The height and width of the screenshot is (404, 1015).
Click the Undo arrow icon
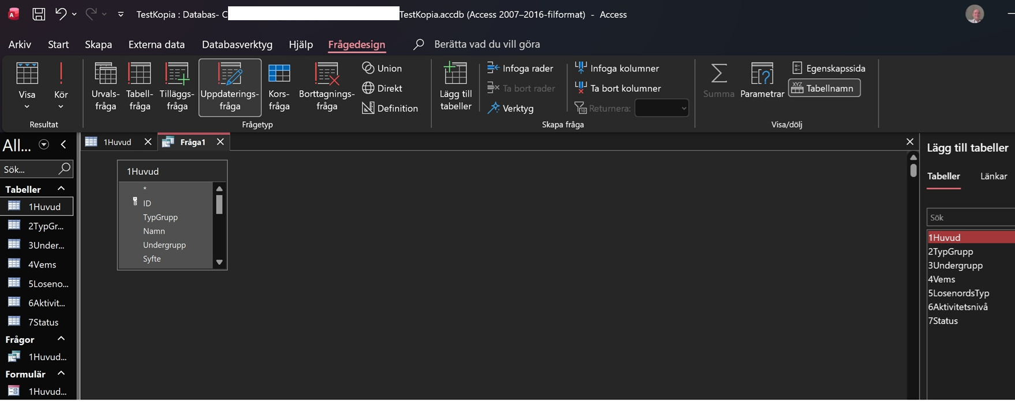[x=61, y=14]
